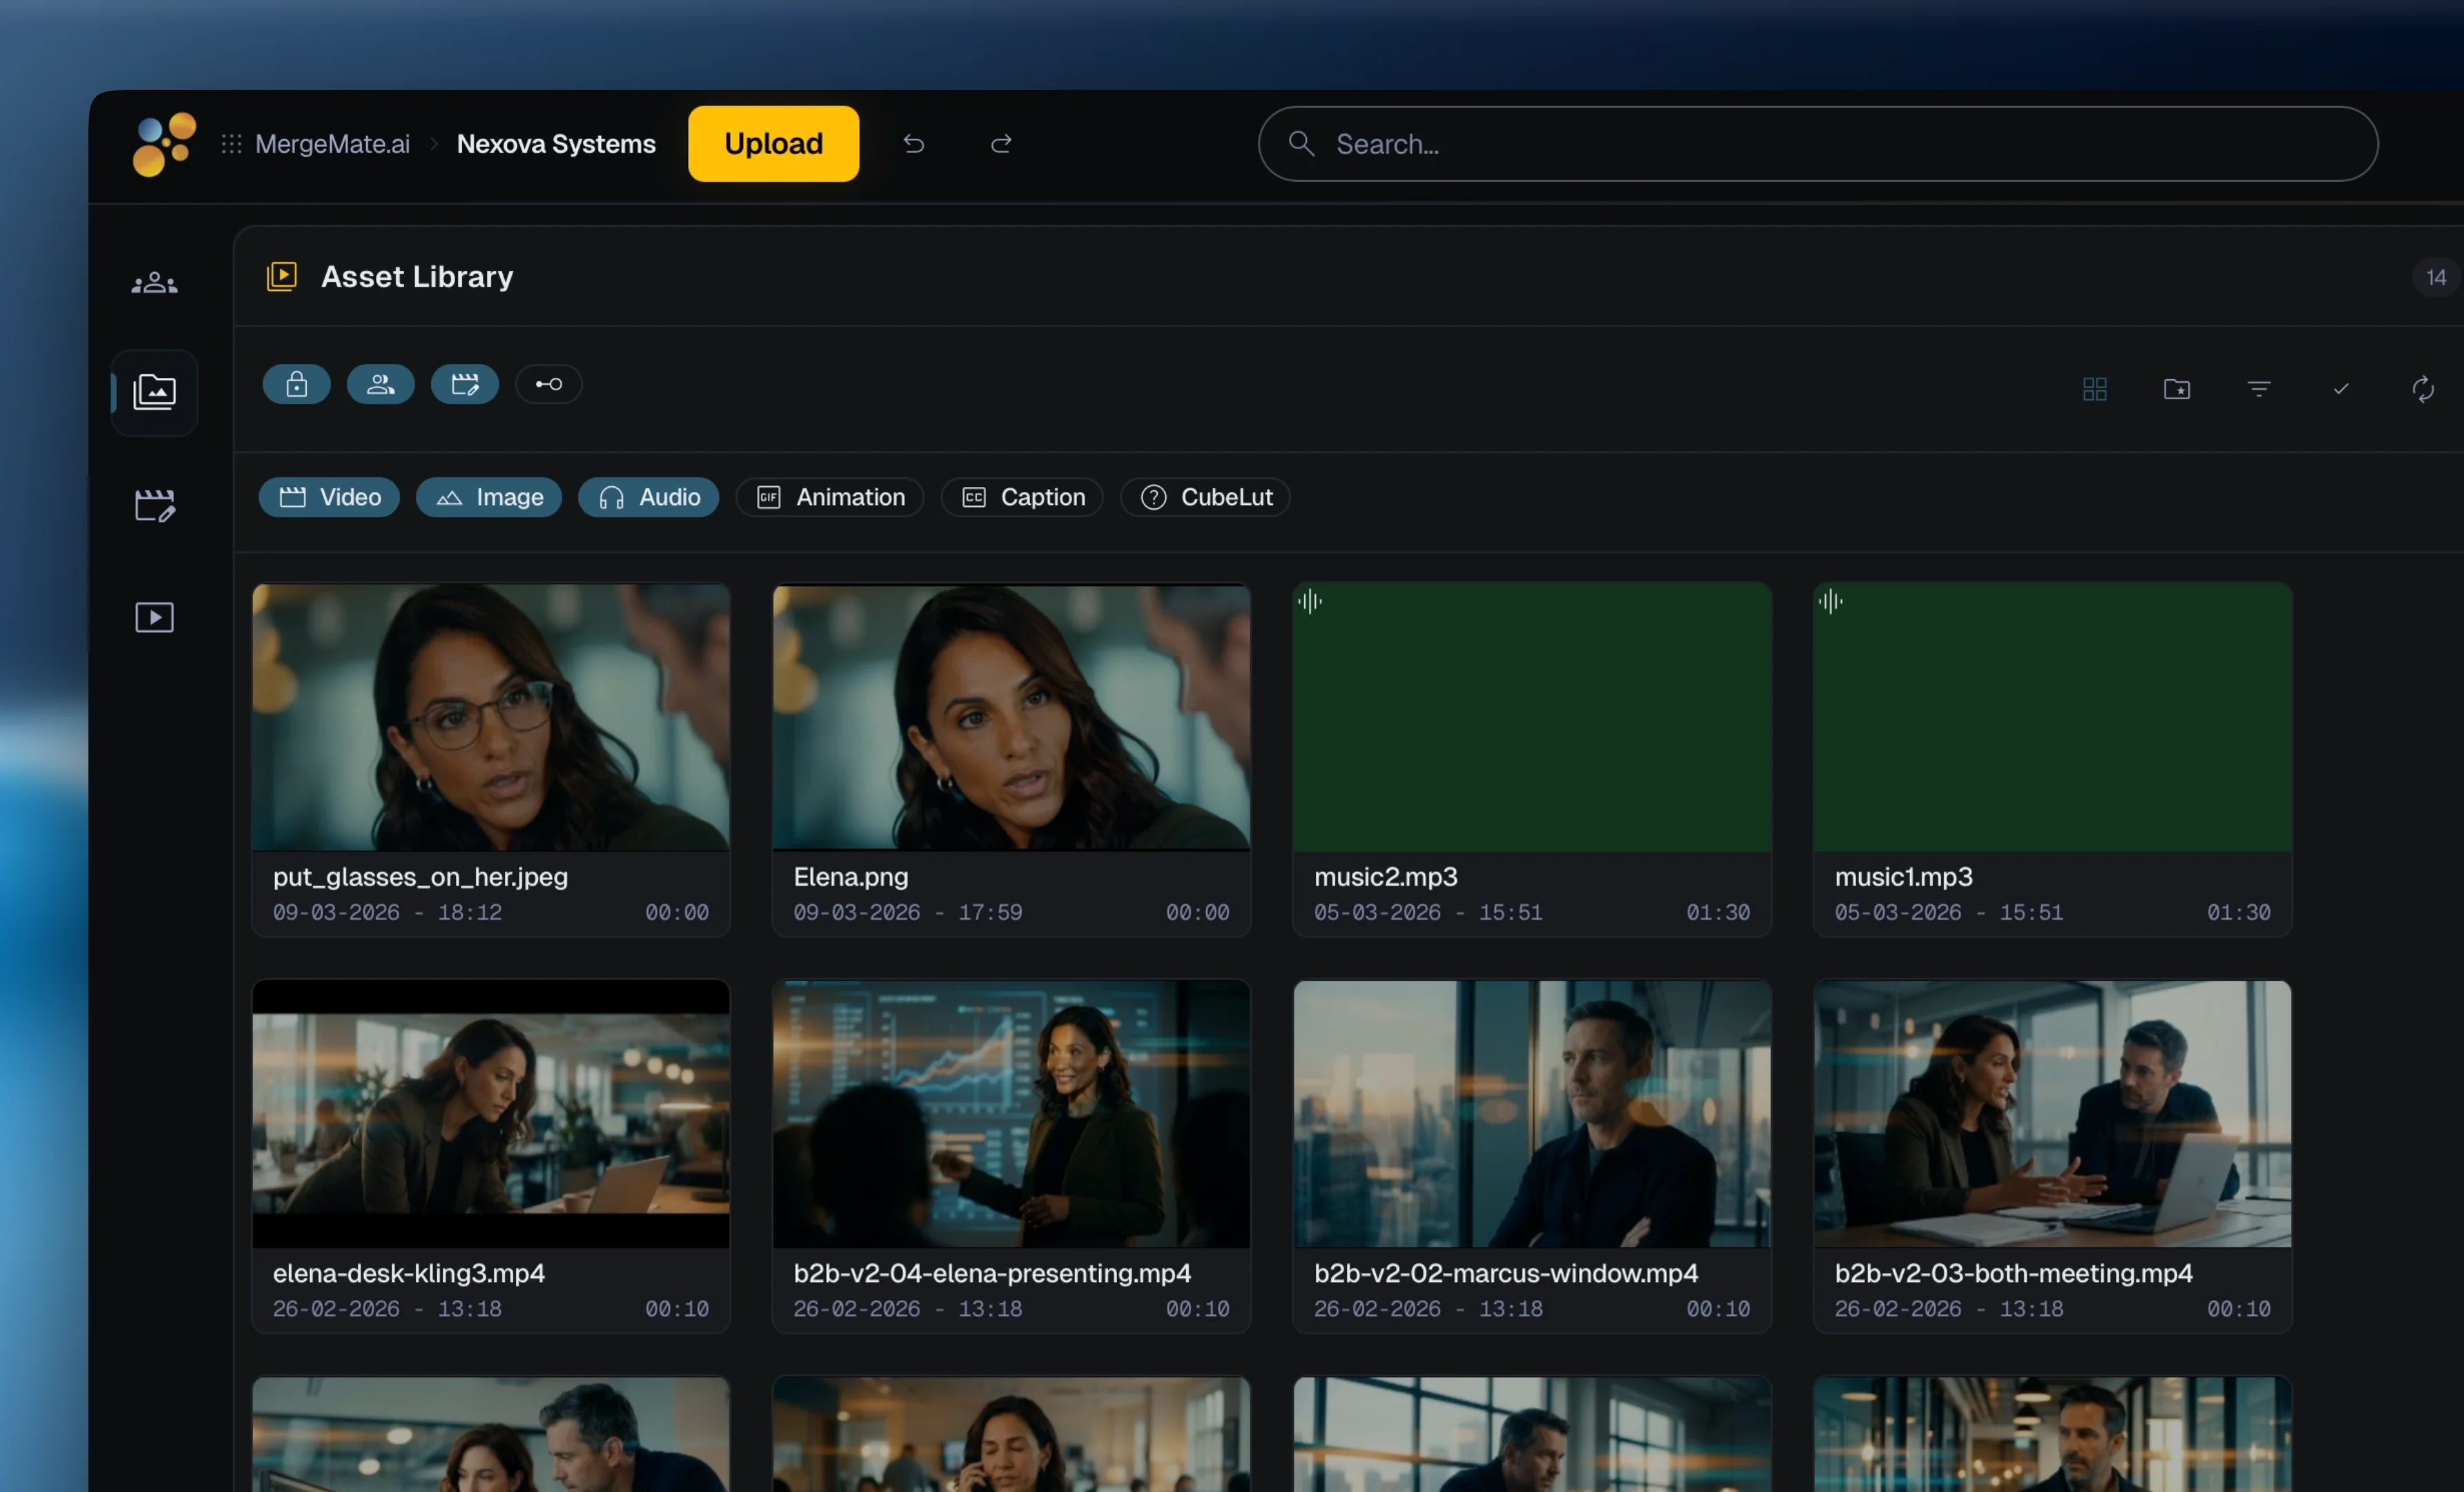Select the Audio filter tab

tap(648, 497)
